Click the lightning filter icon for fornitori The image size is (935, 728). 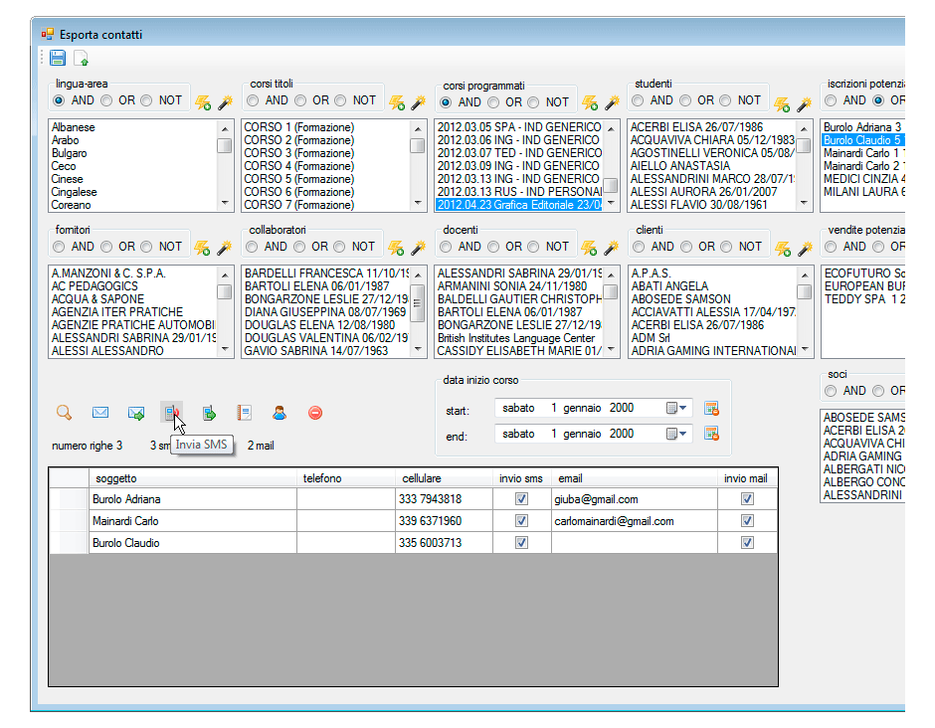coord(202,248)
